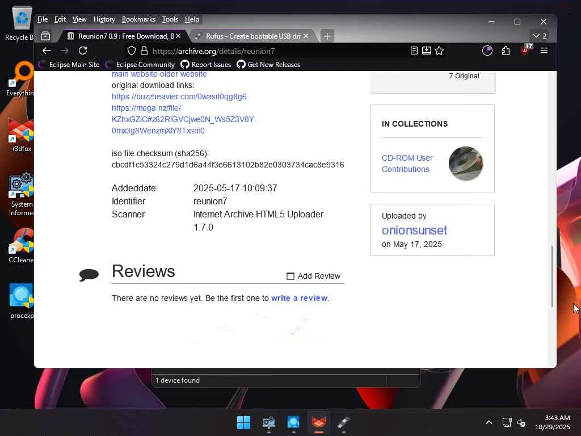This screenshot has width=581, height=436.
Task: Click the page vertical scrollbar thumb
Action: 551,276
